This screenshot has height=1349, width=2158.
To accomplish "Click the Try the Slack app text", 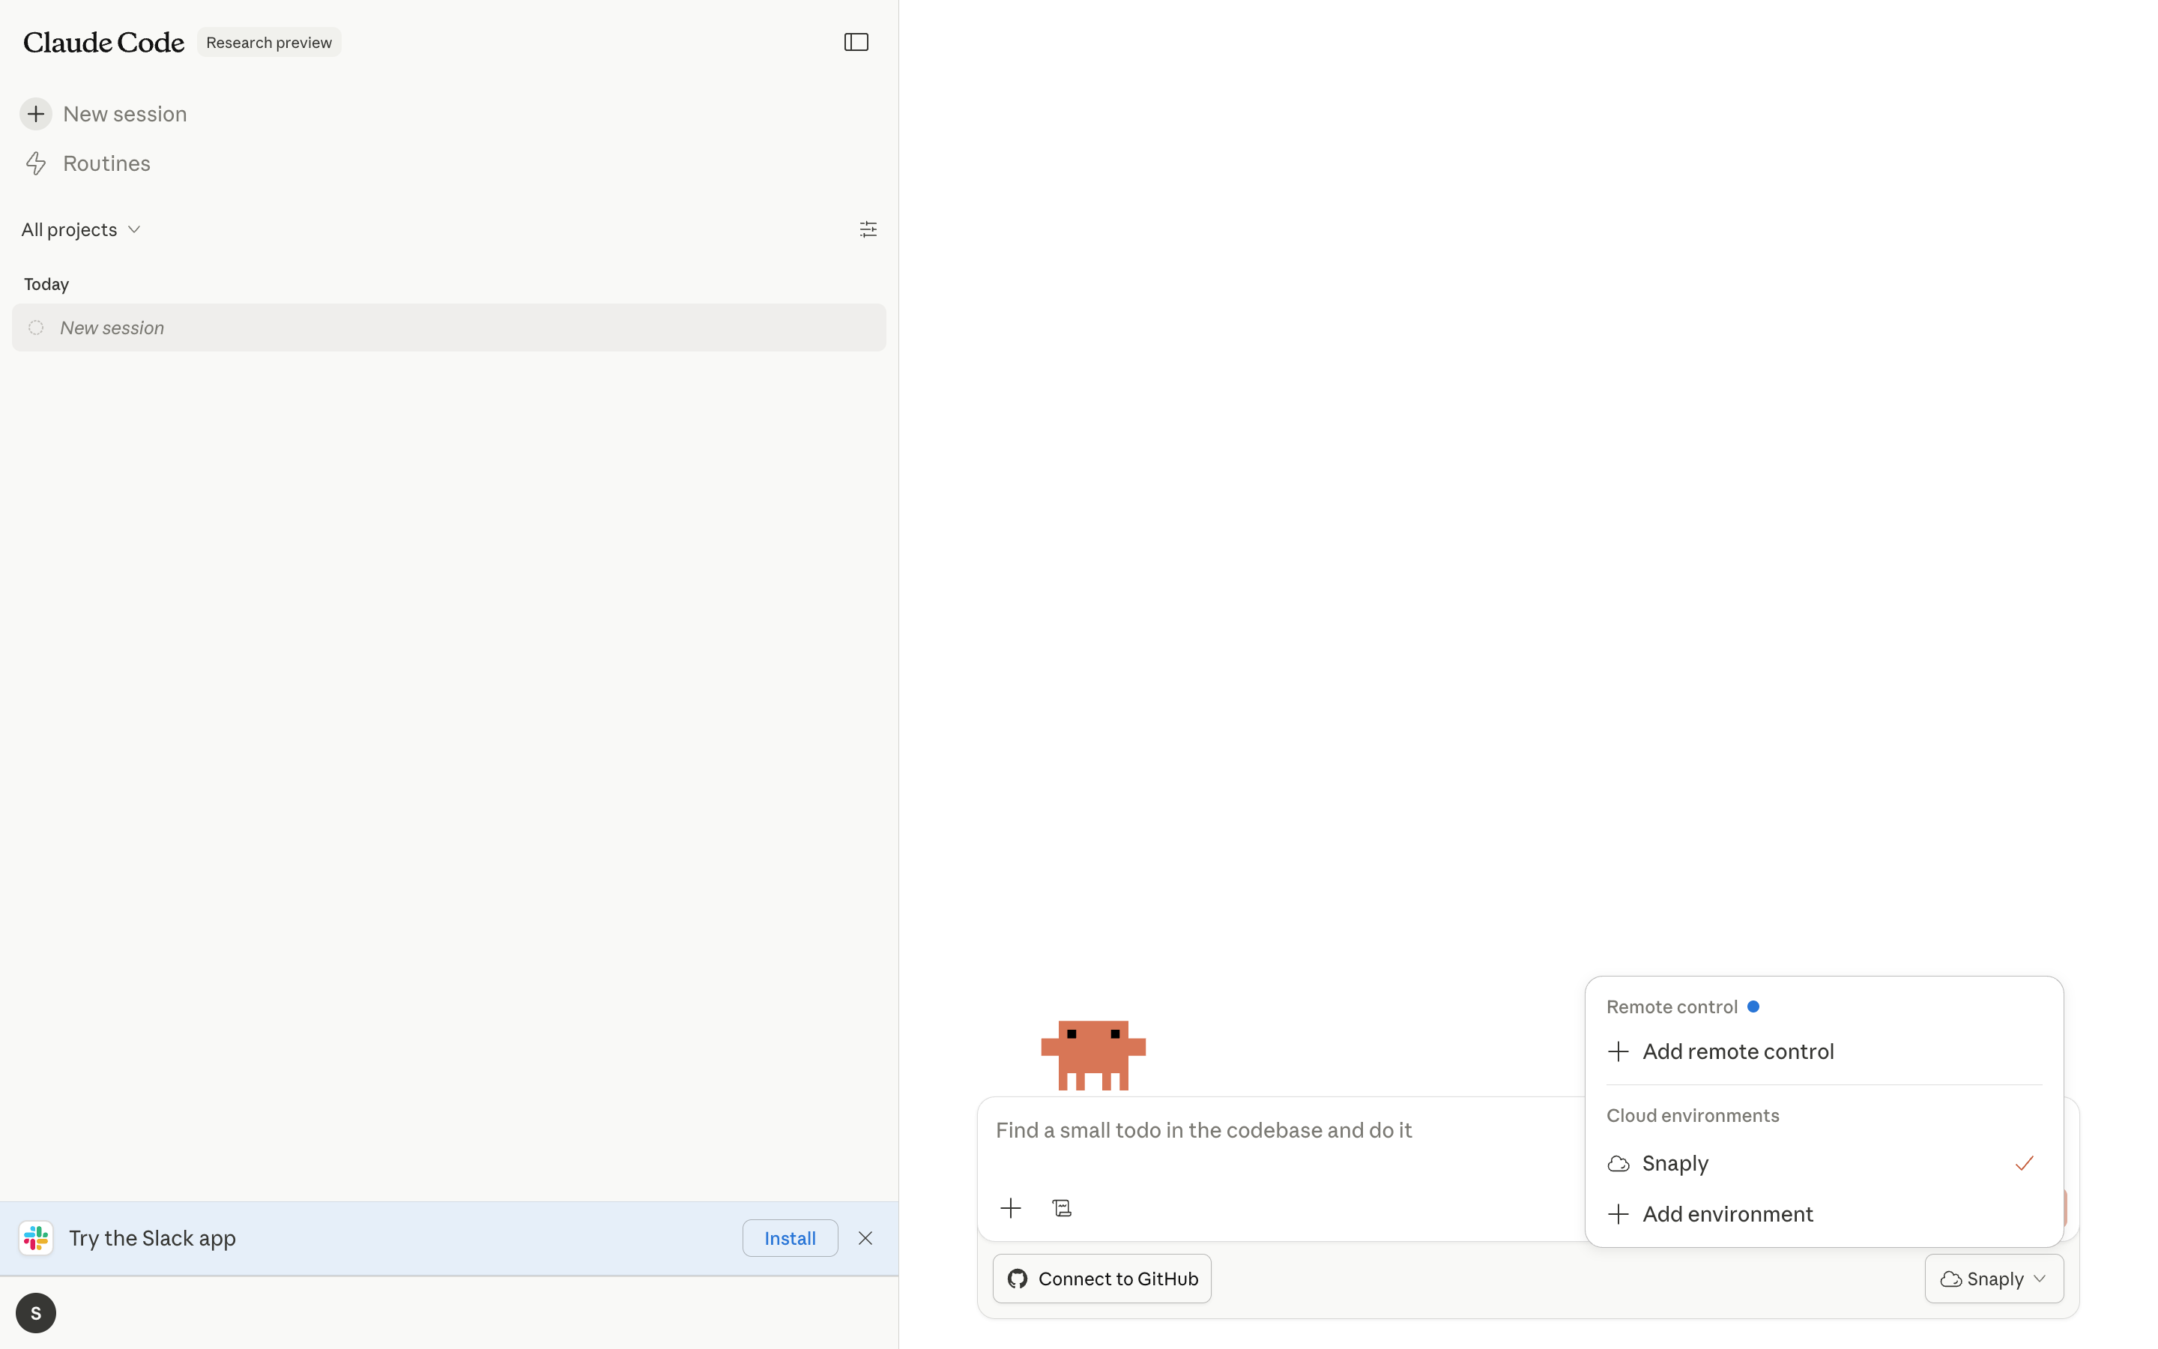I will click(153, 1237).
